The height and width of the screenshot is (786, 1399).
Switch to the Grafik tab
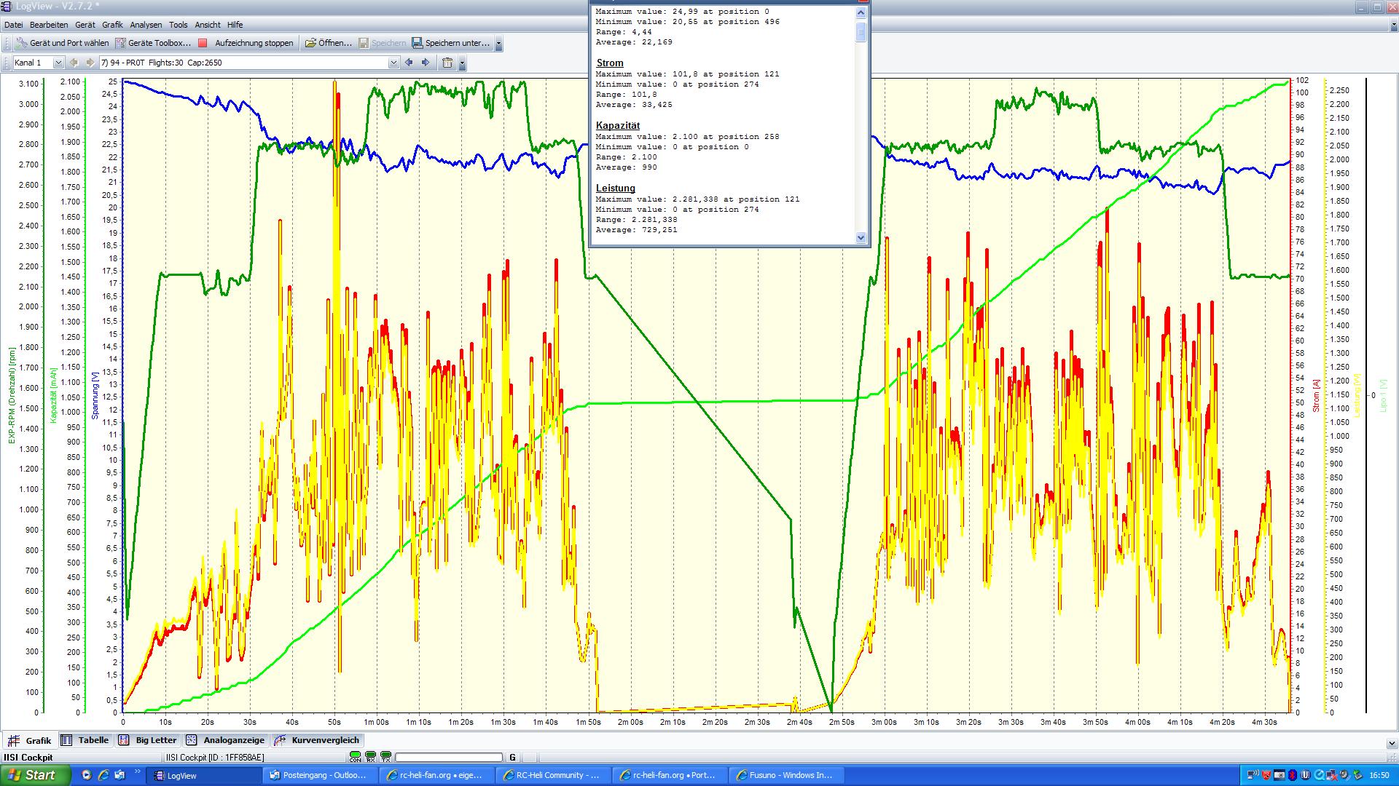point(30,740)
